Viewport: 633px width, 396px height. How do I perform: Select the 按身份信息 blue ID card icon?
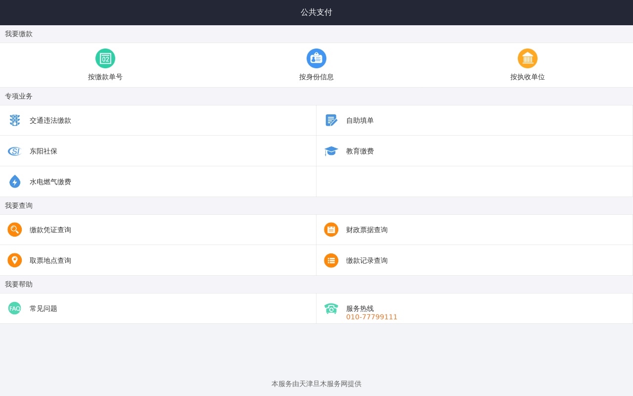[316, 58]
